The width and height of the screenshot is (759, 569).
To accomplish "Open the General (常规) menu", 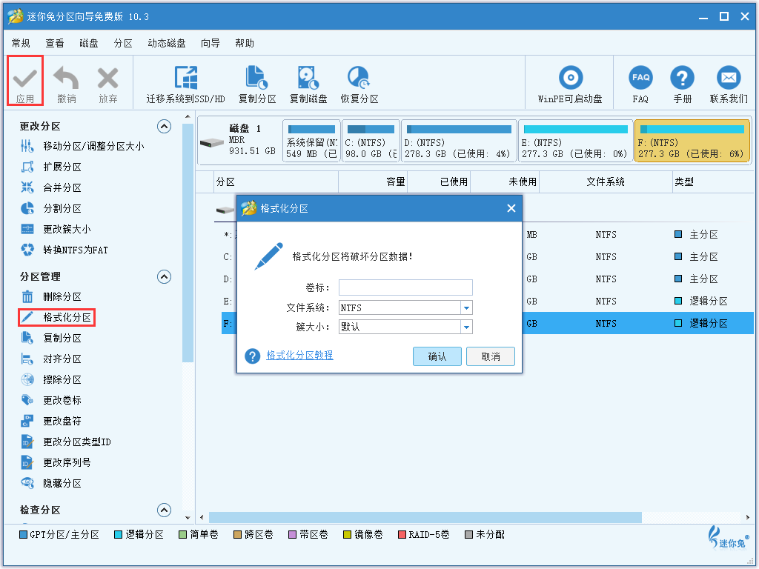I will point(21,44).
